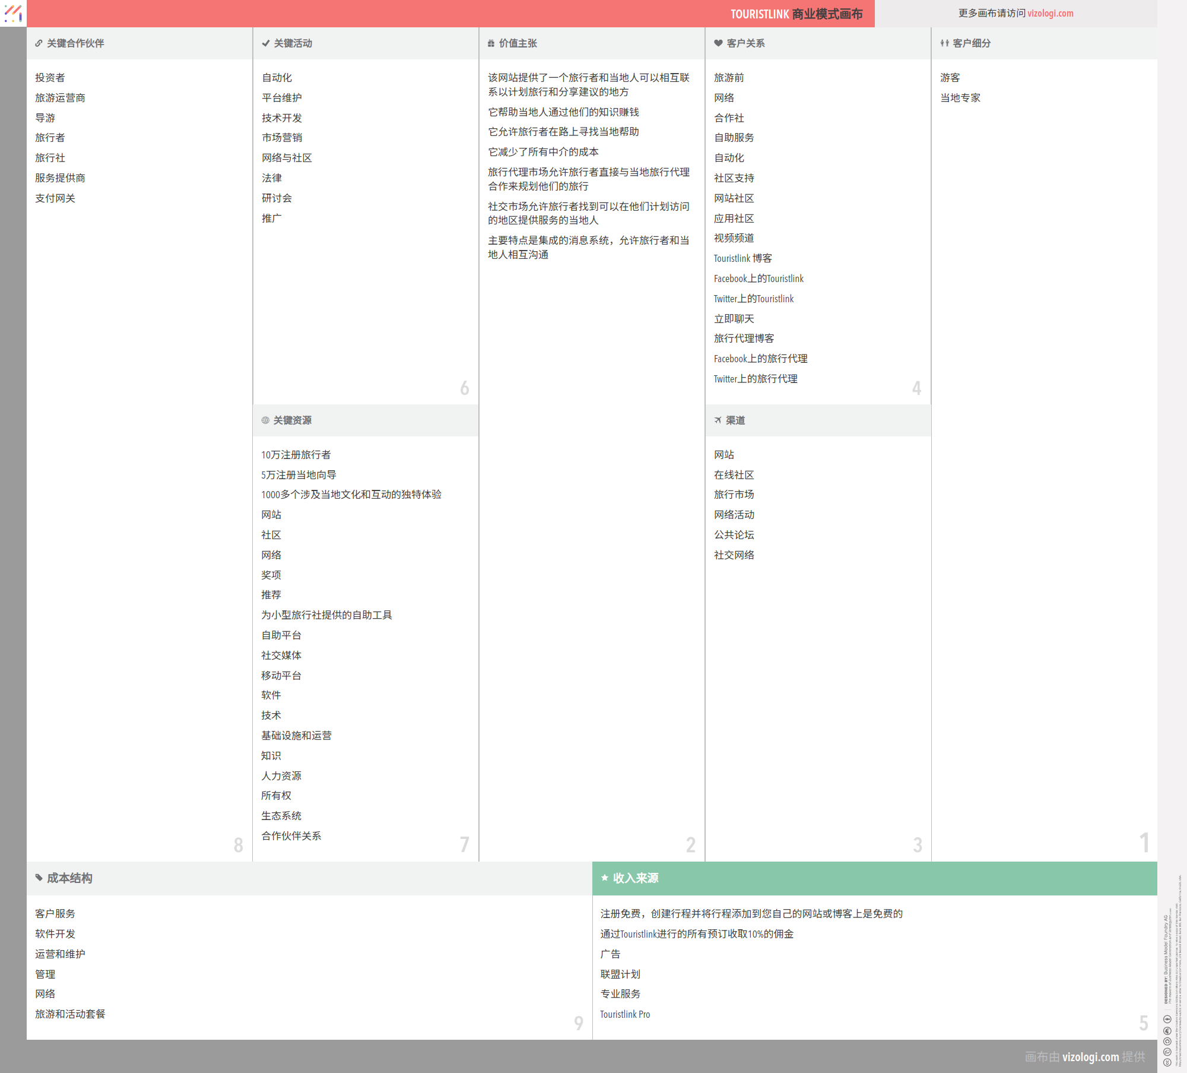Click the checkmark icon beside 关键活动
This screenshot has width=1187, height=1073.
point(266,43)
